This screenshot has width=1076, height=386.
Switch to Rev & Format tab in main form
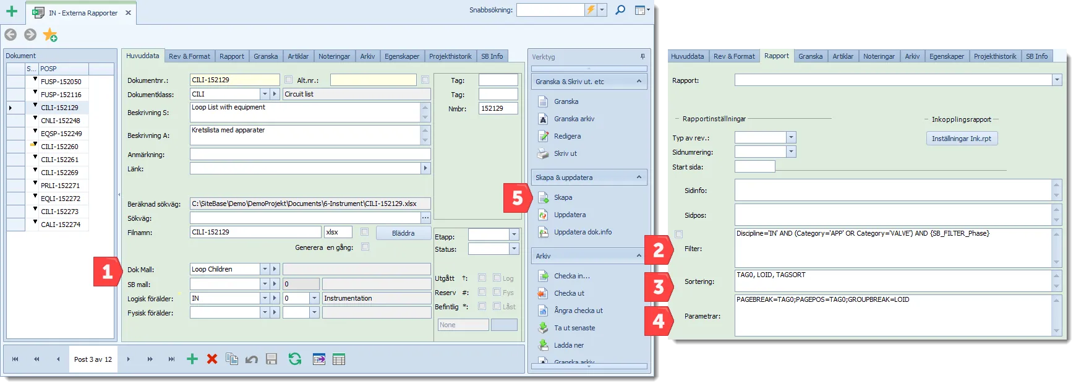(x=189, y=56)
